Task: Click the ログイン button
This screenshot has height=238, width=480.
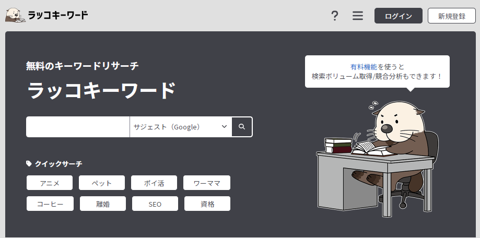Action: pos(399,16)
